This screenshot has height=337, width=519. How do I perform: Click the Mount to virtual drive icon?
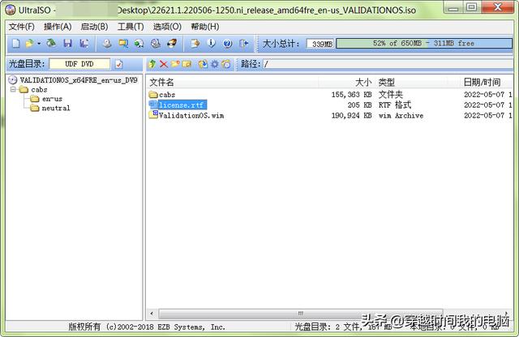click(156, 43)
